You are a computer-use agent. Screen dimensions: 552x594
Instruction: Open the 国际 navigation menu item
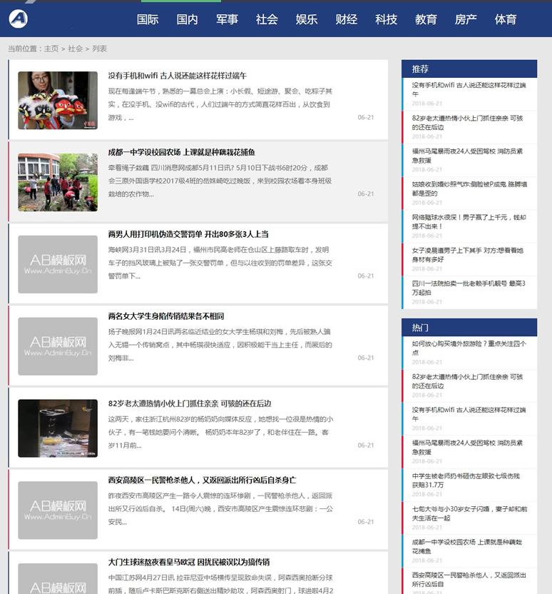[148, 19]
